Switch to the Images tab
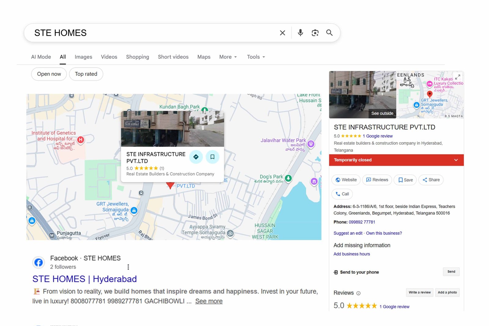 pyautogui.click(x=83, y=57)
